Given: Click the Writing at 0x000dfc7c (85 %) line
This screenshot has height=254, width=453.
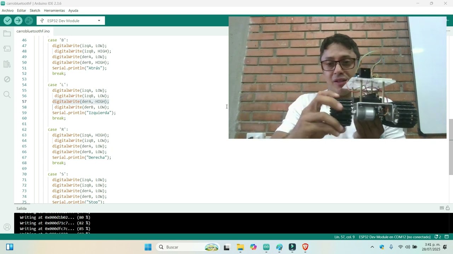Looking at the screenshot, I should [x=55, y=229].
